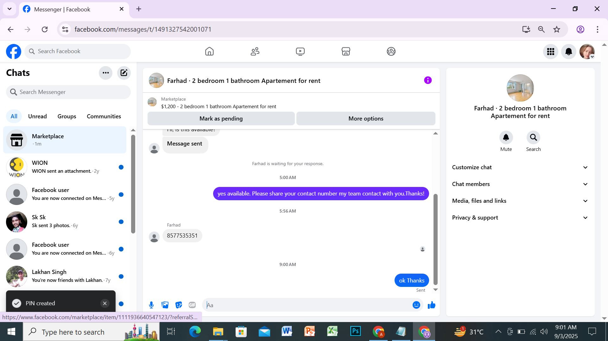Expand Customize chat section
This screenshot has height=341, width=608.
[520, 167]
